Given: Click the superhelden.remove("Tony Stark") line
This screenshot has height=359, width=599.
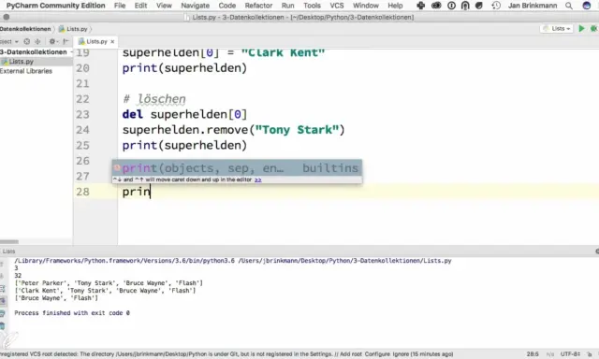Looking at the screenshot, I should tap(233, 130).
